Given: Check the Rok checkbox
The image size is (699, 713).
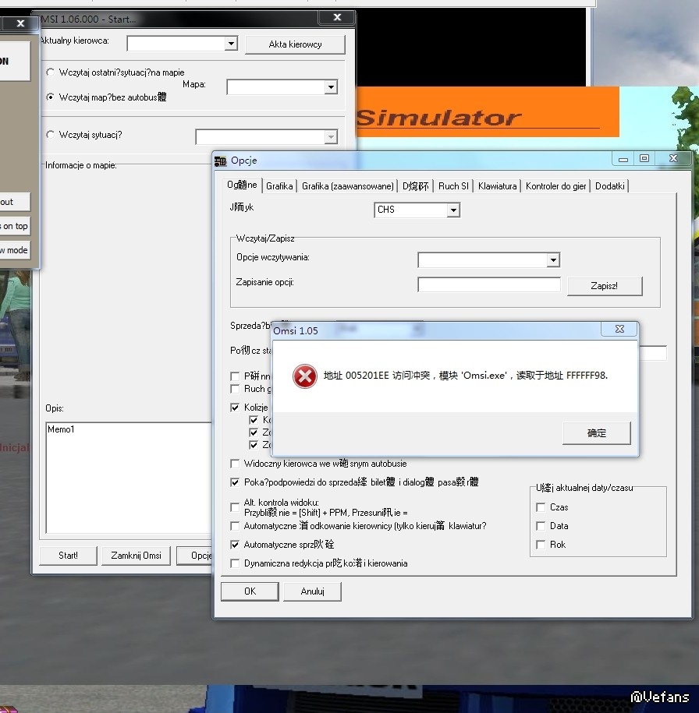Looking at the screenshot, I should pos(541,545).
